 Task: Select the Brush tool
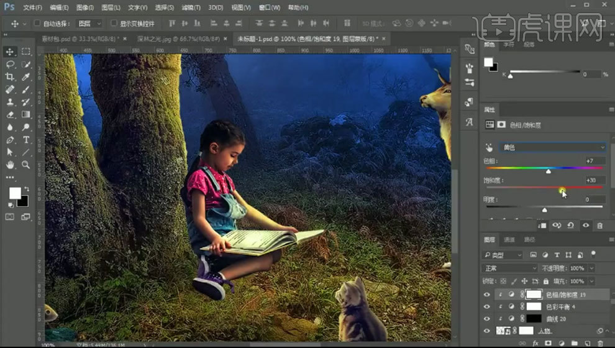26,89
